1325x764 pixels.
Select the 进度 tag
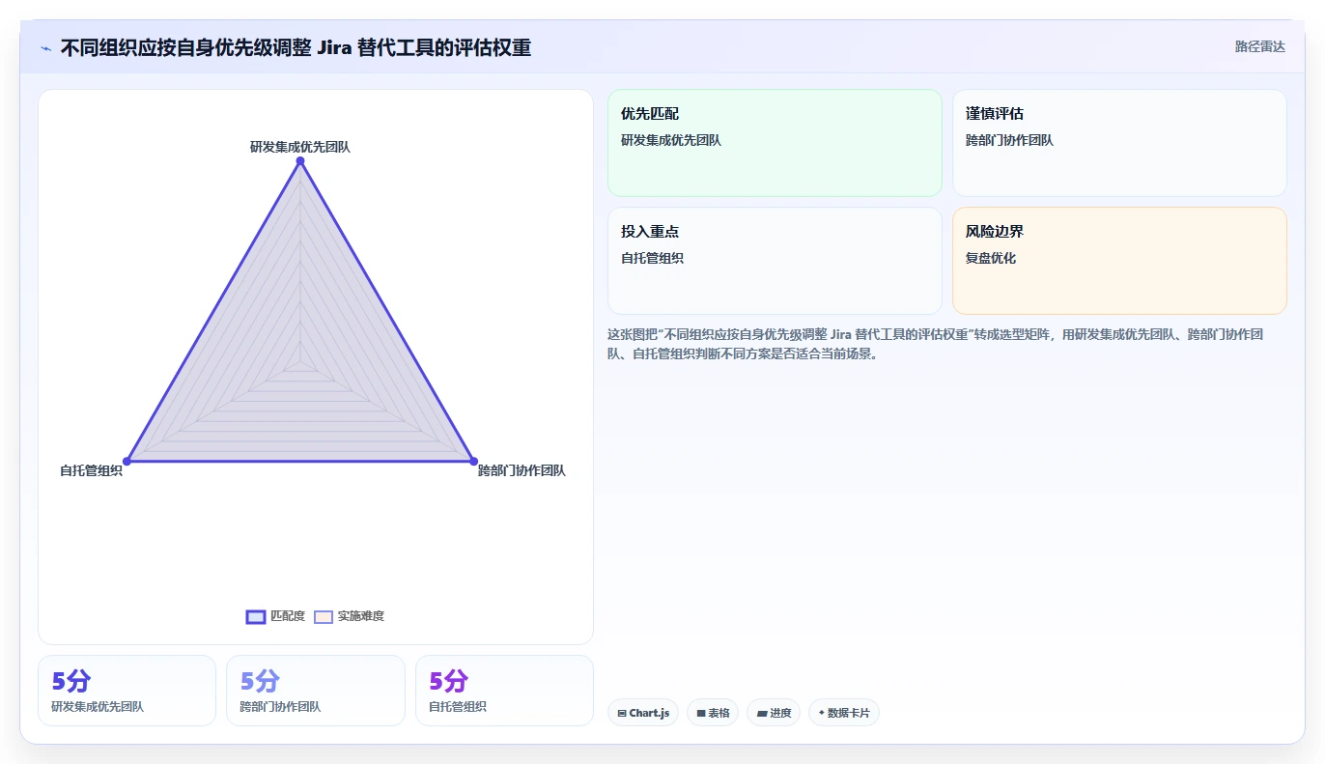(774, 713)
